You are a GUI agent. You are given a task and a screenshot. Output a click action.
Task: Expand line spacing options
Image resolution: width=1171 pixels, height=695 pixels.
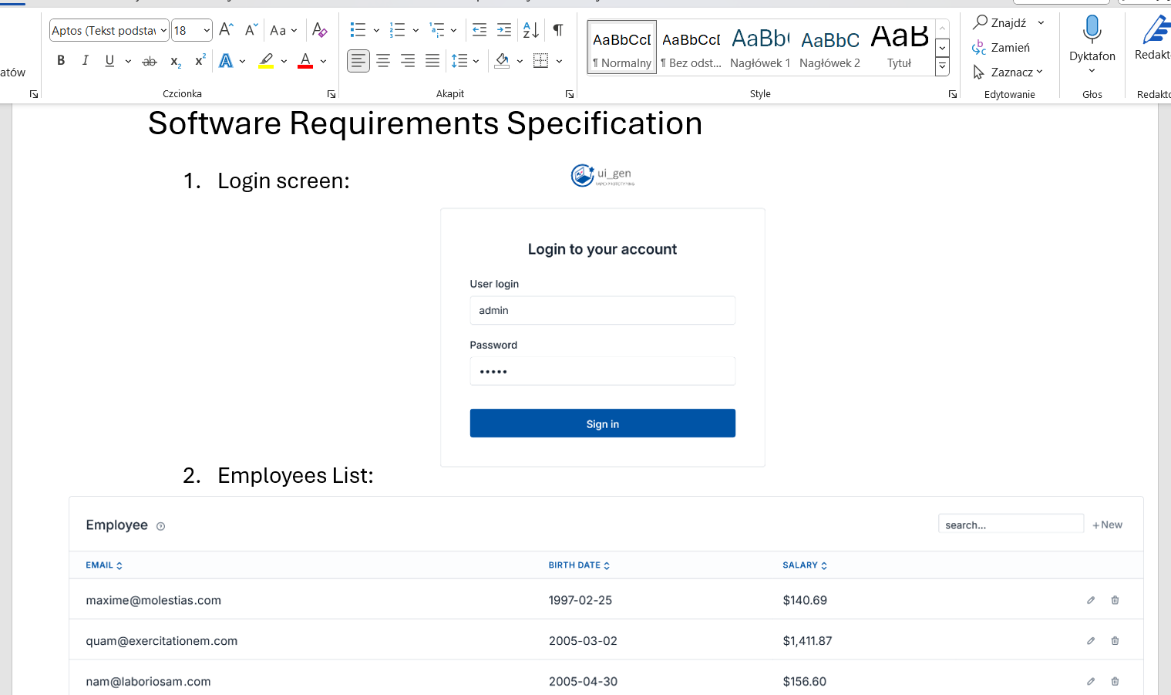[476, 61]
